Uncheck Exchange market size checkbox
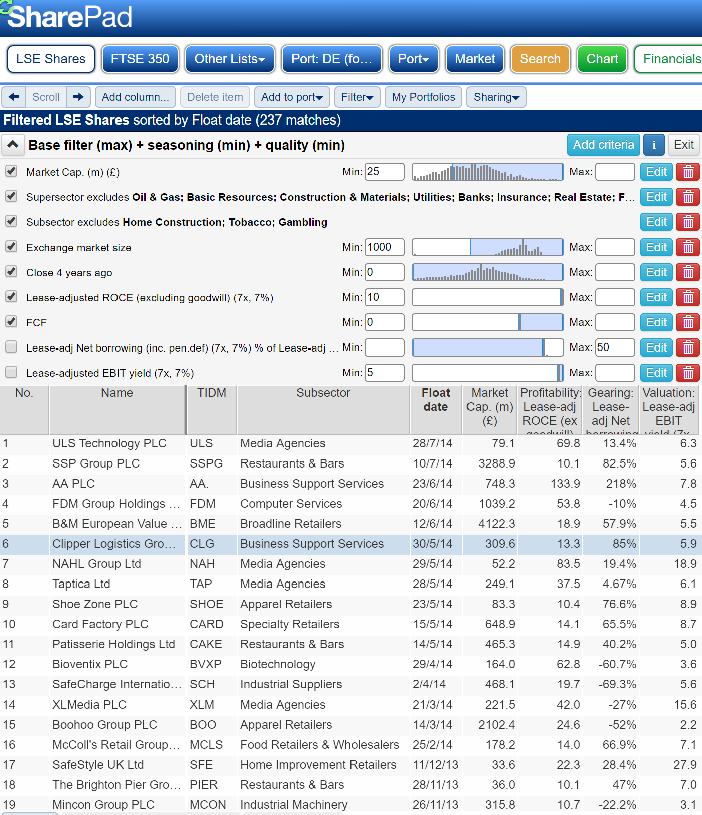 point(11,246)
